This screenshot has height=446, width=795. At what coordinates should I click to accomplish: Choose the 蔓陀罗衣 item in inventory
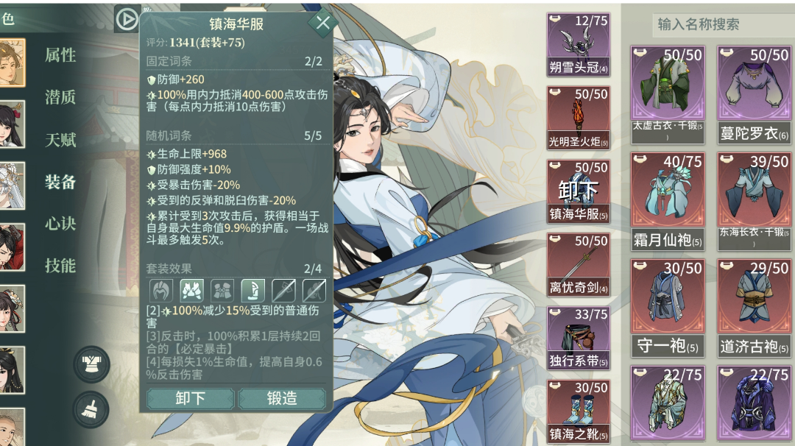click(x=755, y=95)
